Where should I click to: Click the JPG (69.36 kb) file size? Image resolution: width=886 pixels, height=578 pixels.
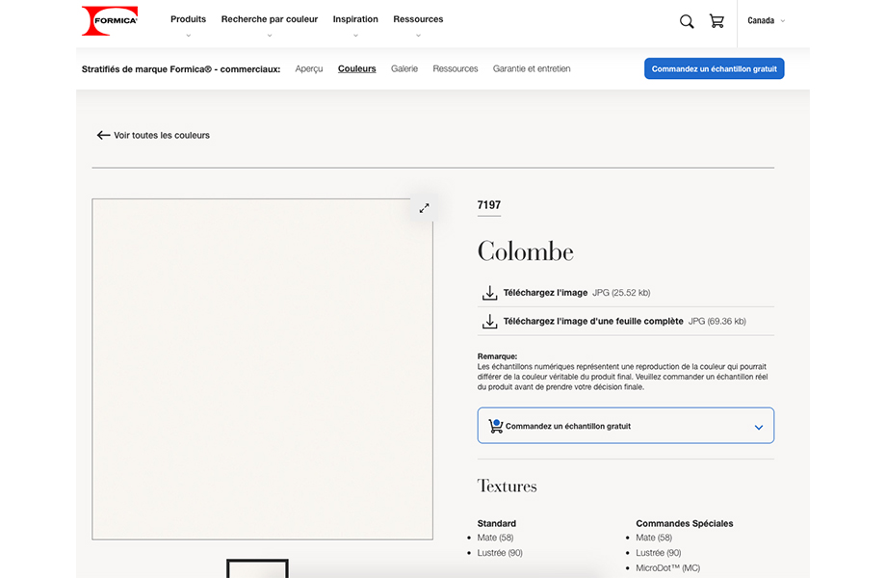(717, 322)
